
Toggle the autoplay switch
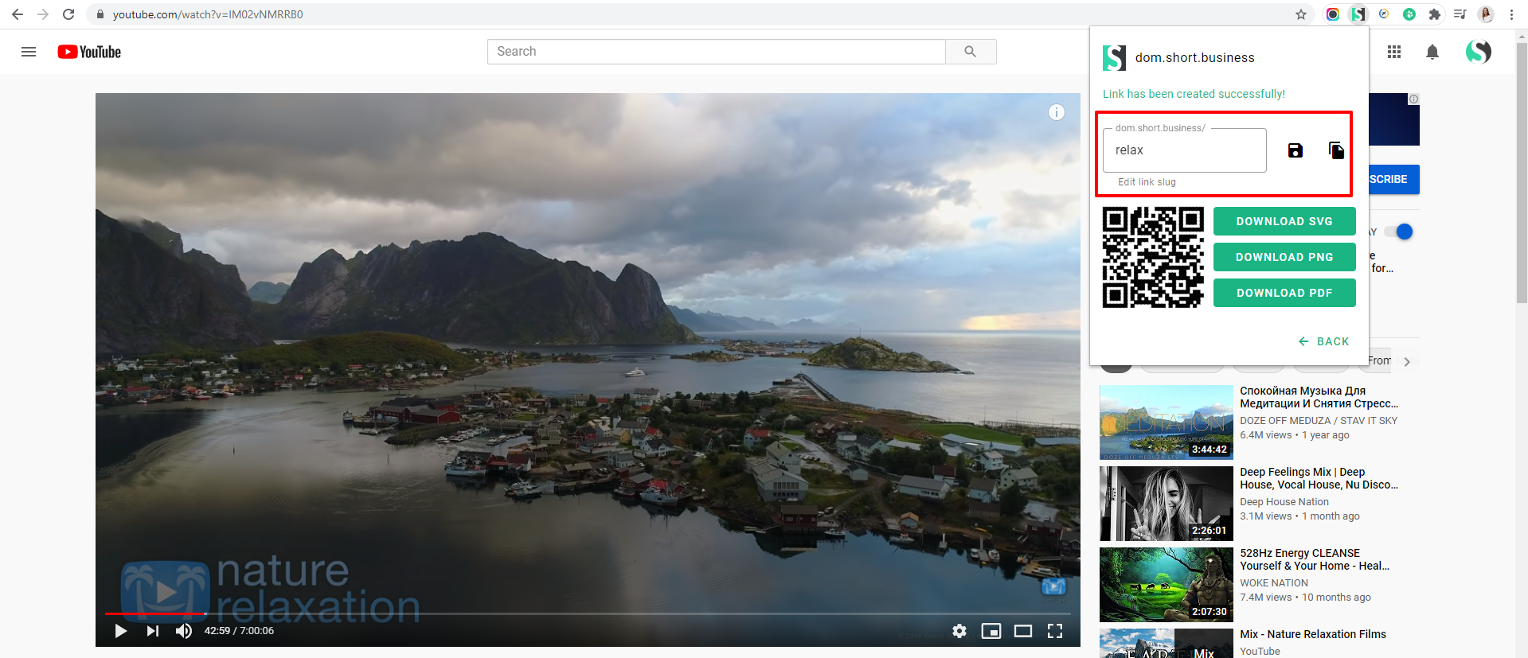tap(1398, 232)
